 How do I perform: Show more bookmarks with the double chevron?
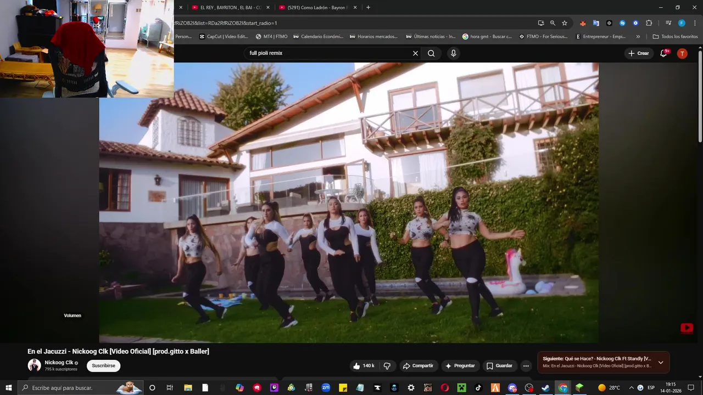638,37
